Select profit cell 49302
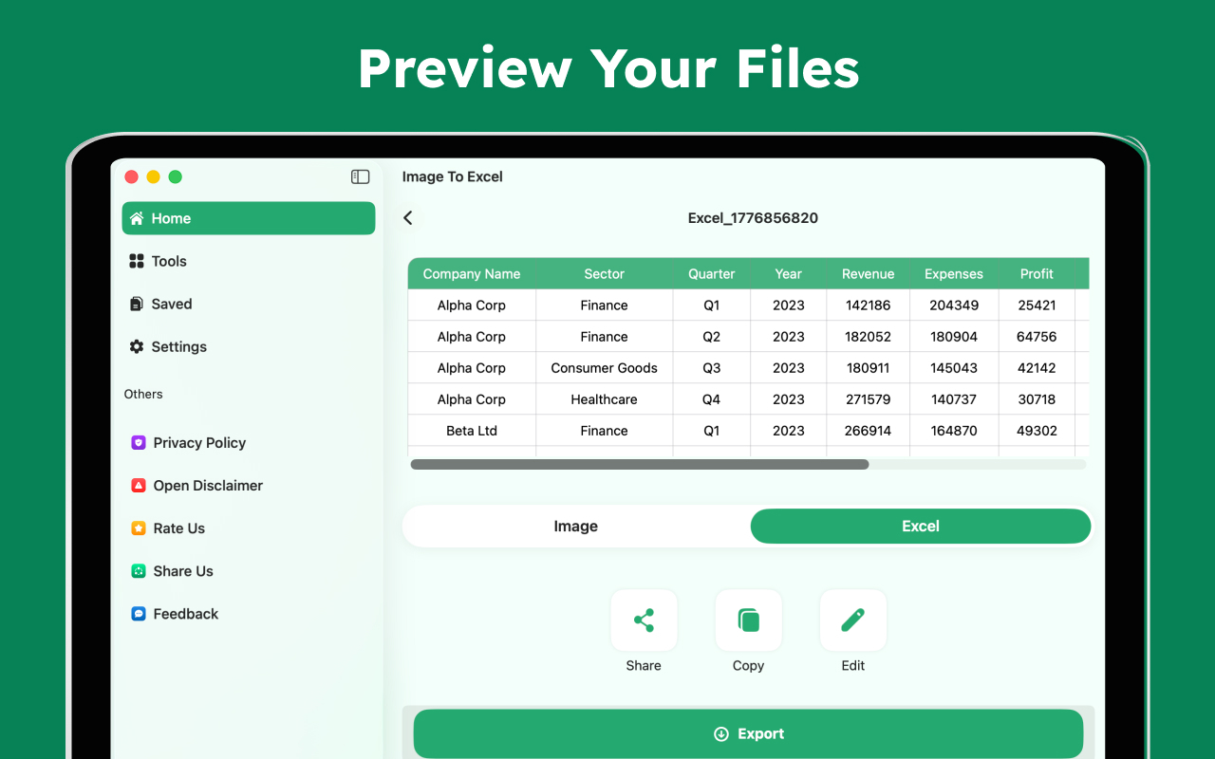The image size is (1215, 759). coord(1037,431)
